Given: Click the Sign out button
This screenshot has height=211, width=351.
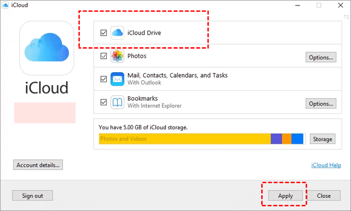Looking at the screenshot, I should [32, 195].
